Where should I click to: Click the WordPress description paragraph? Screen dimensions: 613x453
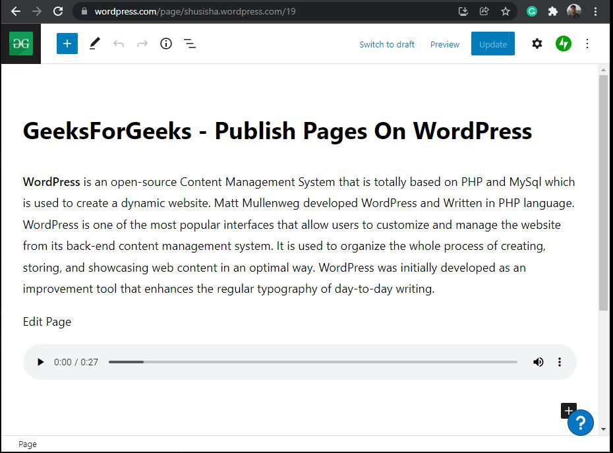coord(299,235)
